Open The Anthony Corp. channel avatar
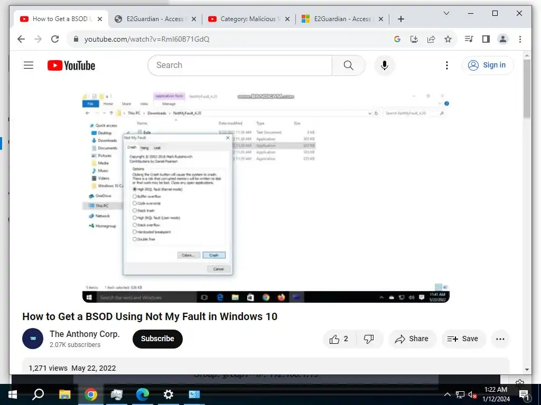The height and width of the screenshot is (405, 541). click(x=33, y=339)
